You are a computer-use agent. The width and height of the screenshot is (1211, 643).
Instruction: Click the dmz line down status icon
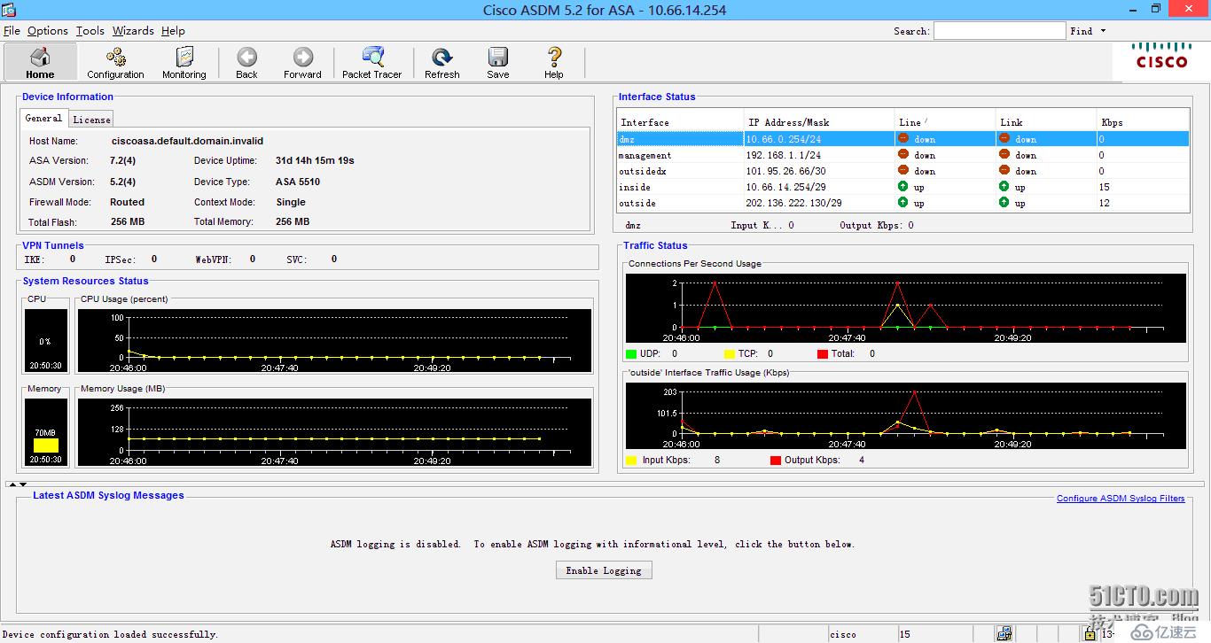(x=902, y=138)
